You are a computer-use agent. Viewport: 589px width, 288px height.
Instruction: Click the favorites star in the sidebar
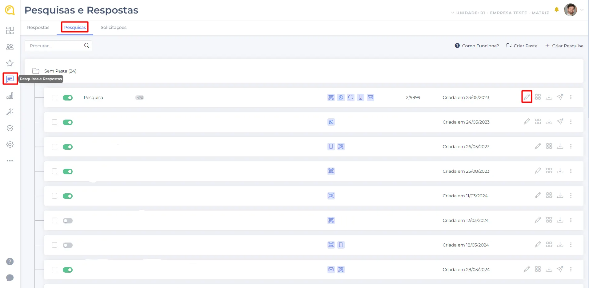pyautogui.click(x=10, y=63)
